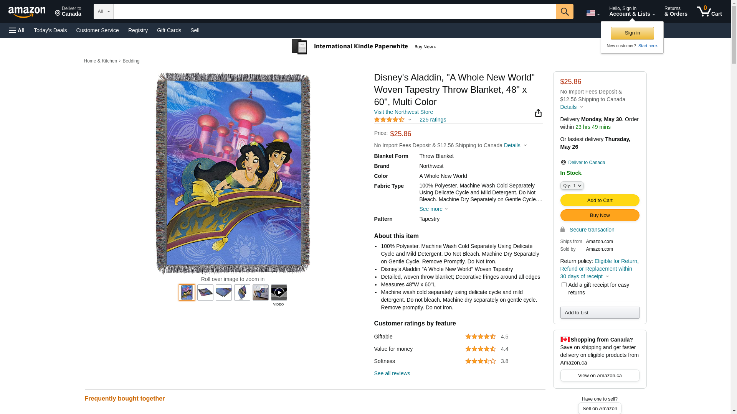Open Today's Deals in navigation bar

click(x=50, y=30)
